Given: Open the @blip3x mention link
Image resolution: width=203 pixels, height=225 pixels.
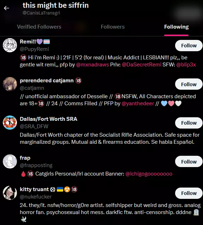Looking at the screenshot, I should click(x=186, y=65).
